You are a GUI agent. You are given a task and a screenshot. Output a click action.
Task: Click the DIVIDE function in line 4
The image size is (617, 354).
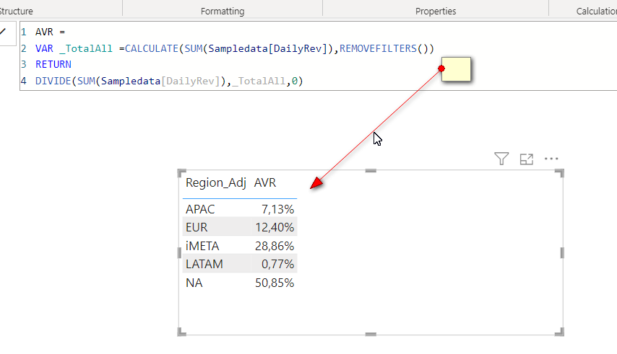53,81
